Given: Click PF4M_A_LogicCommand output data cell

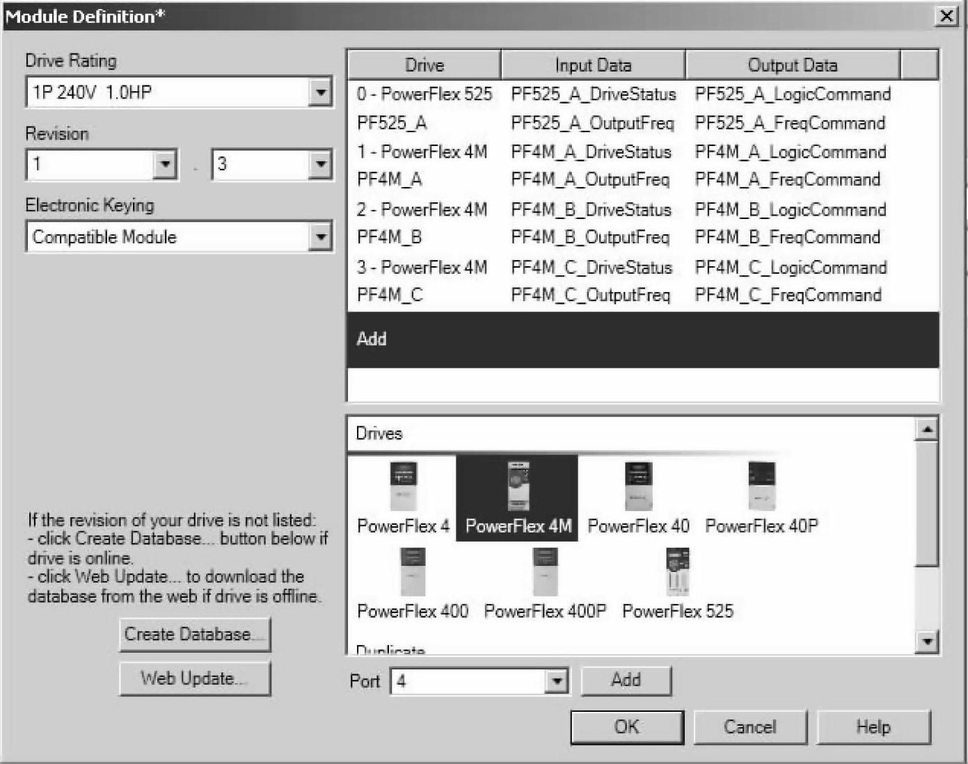Looking at the screenshot, I should click(791, 152).
